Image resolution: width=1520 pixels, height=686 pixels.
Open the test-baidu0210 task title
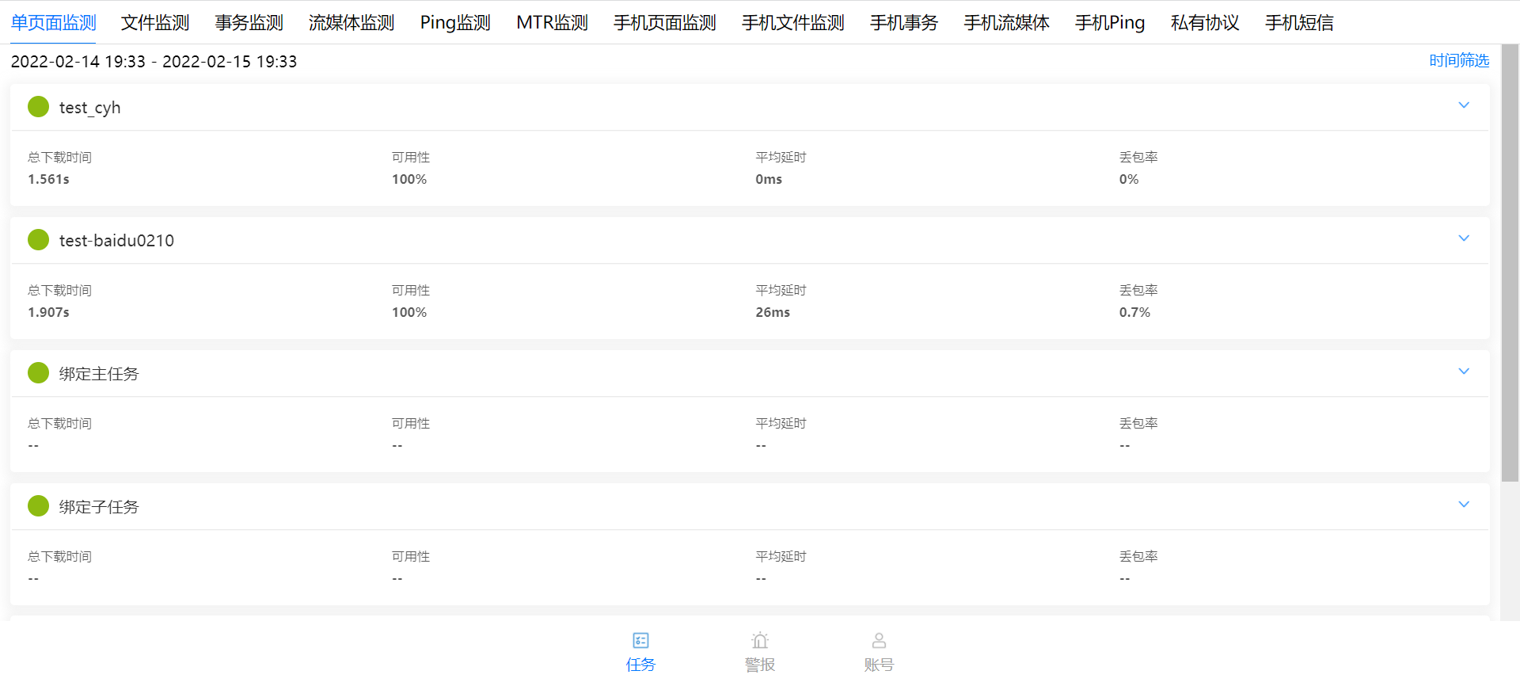(x=116, y=241)
